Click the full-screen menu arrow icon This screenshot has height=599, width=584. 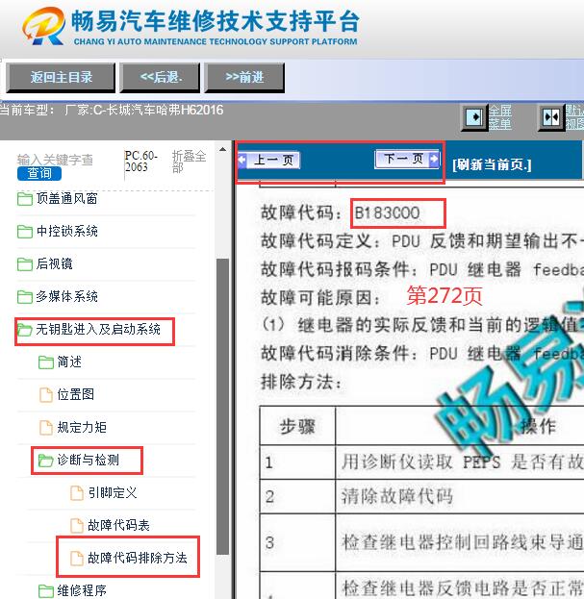tap(474, 117)
